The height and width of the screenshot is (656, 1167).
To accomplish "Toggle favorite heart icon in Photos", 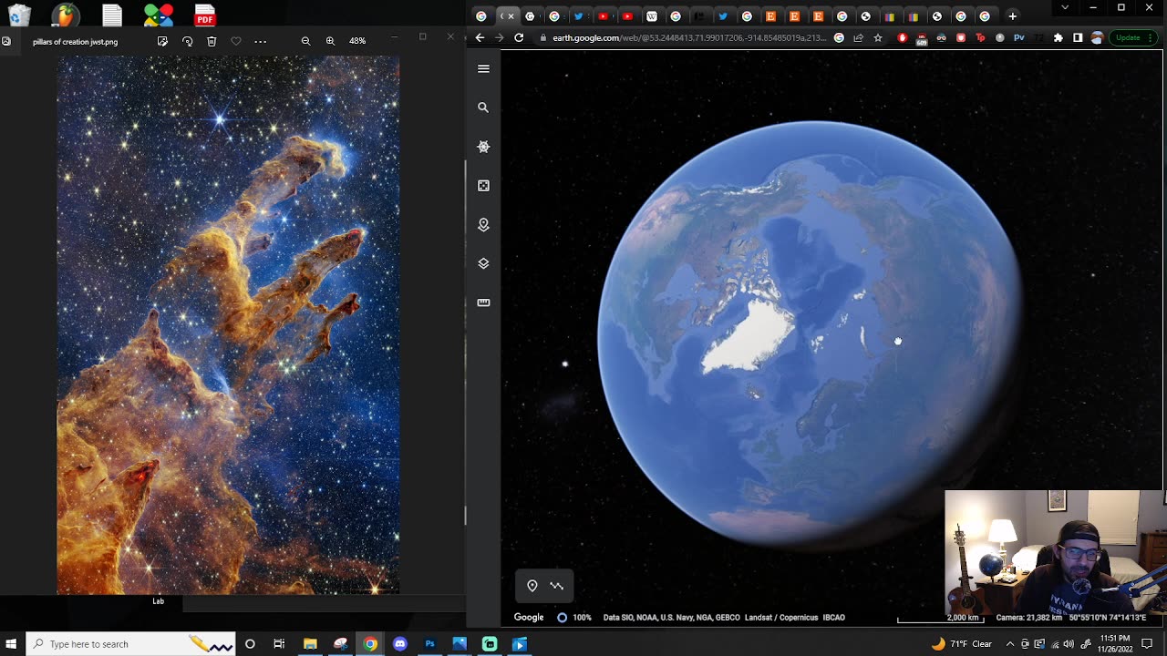I will [236, 41].
